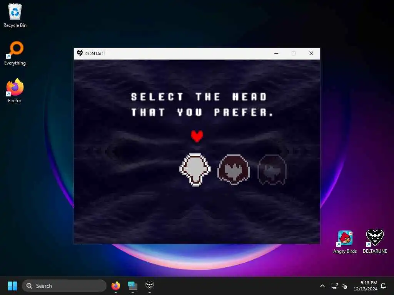Close the CONTACT window
Screen dimensions: 394x295
311,53
